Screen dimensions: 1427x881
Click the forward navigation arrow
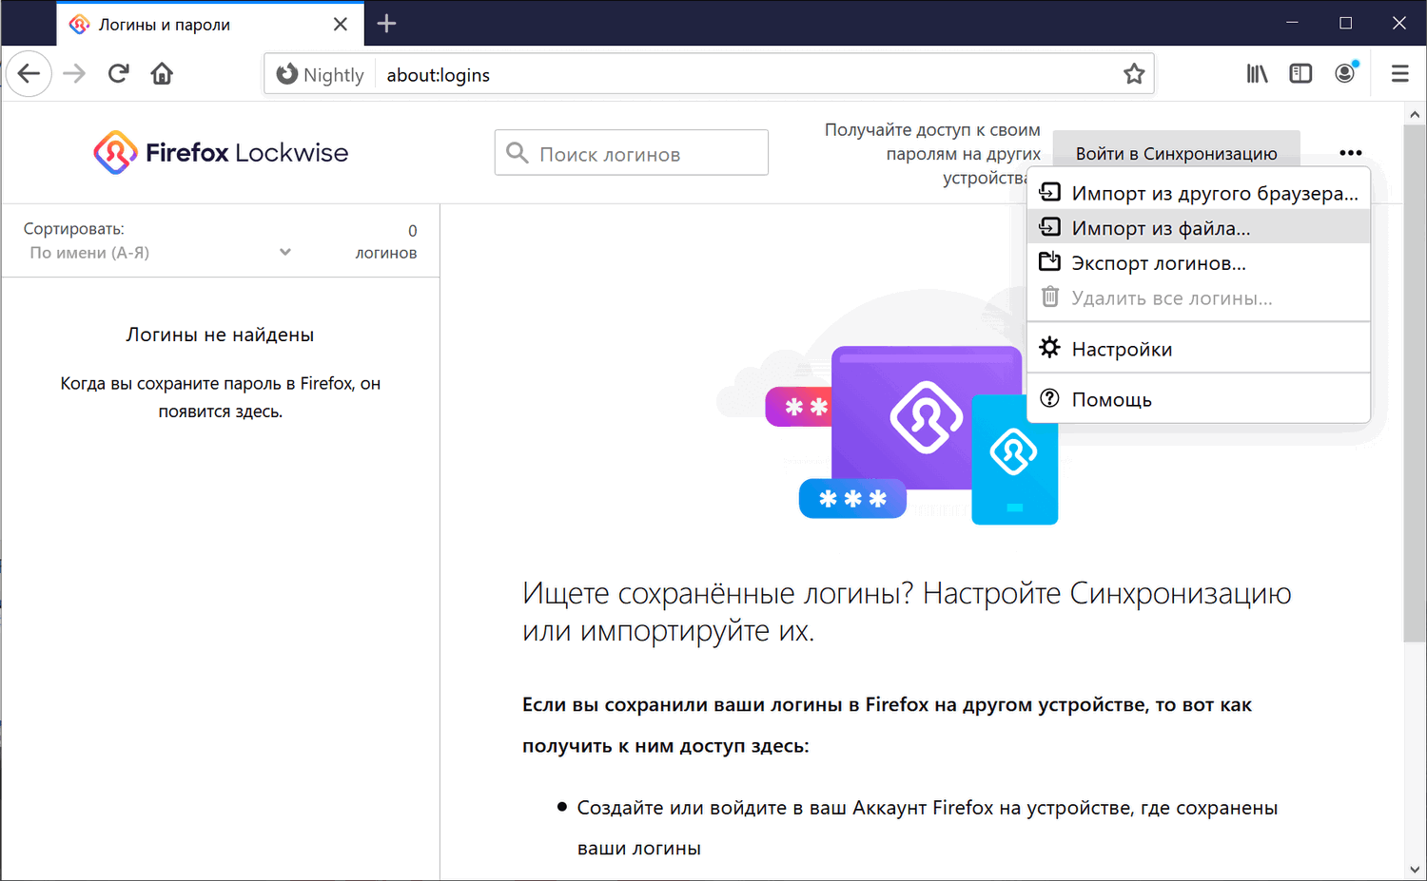pos(74,73)
